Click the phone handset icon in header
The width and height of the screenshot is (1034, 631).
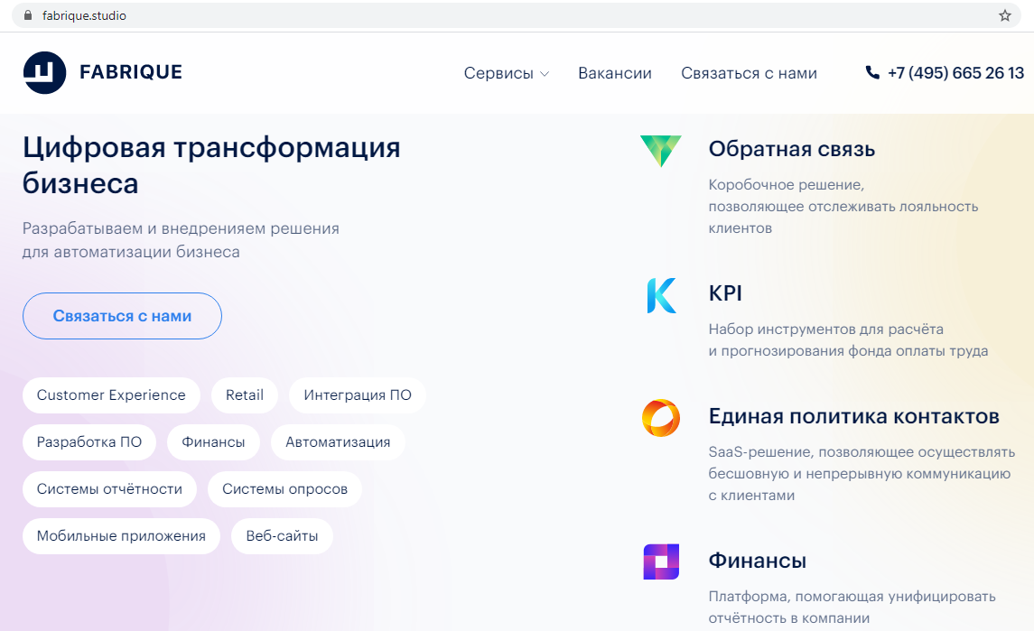pyautogui.click(x=872, y=73)
